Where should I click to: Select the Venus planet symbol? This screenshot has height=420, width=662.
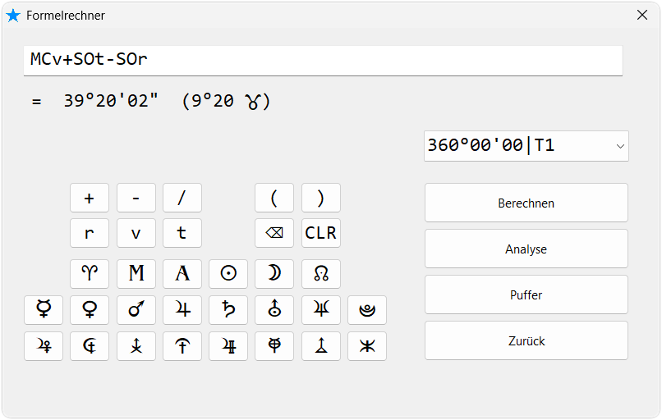point(90,310)
